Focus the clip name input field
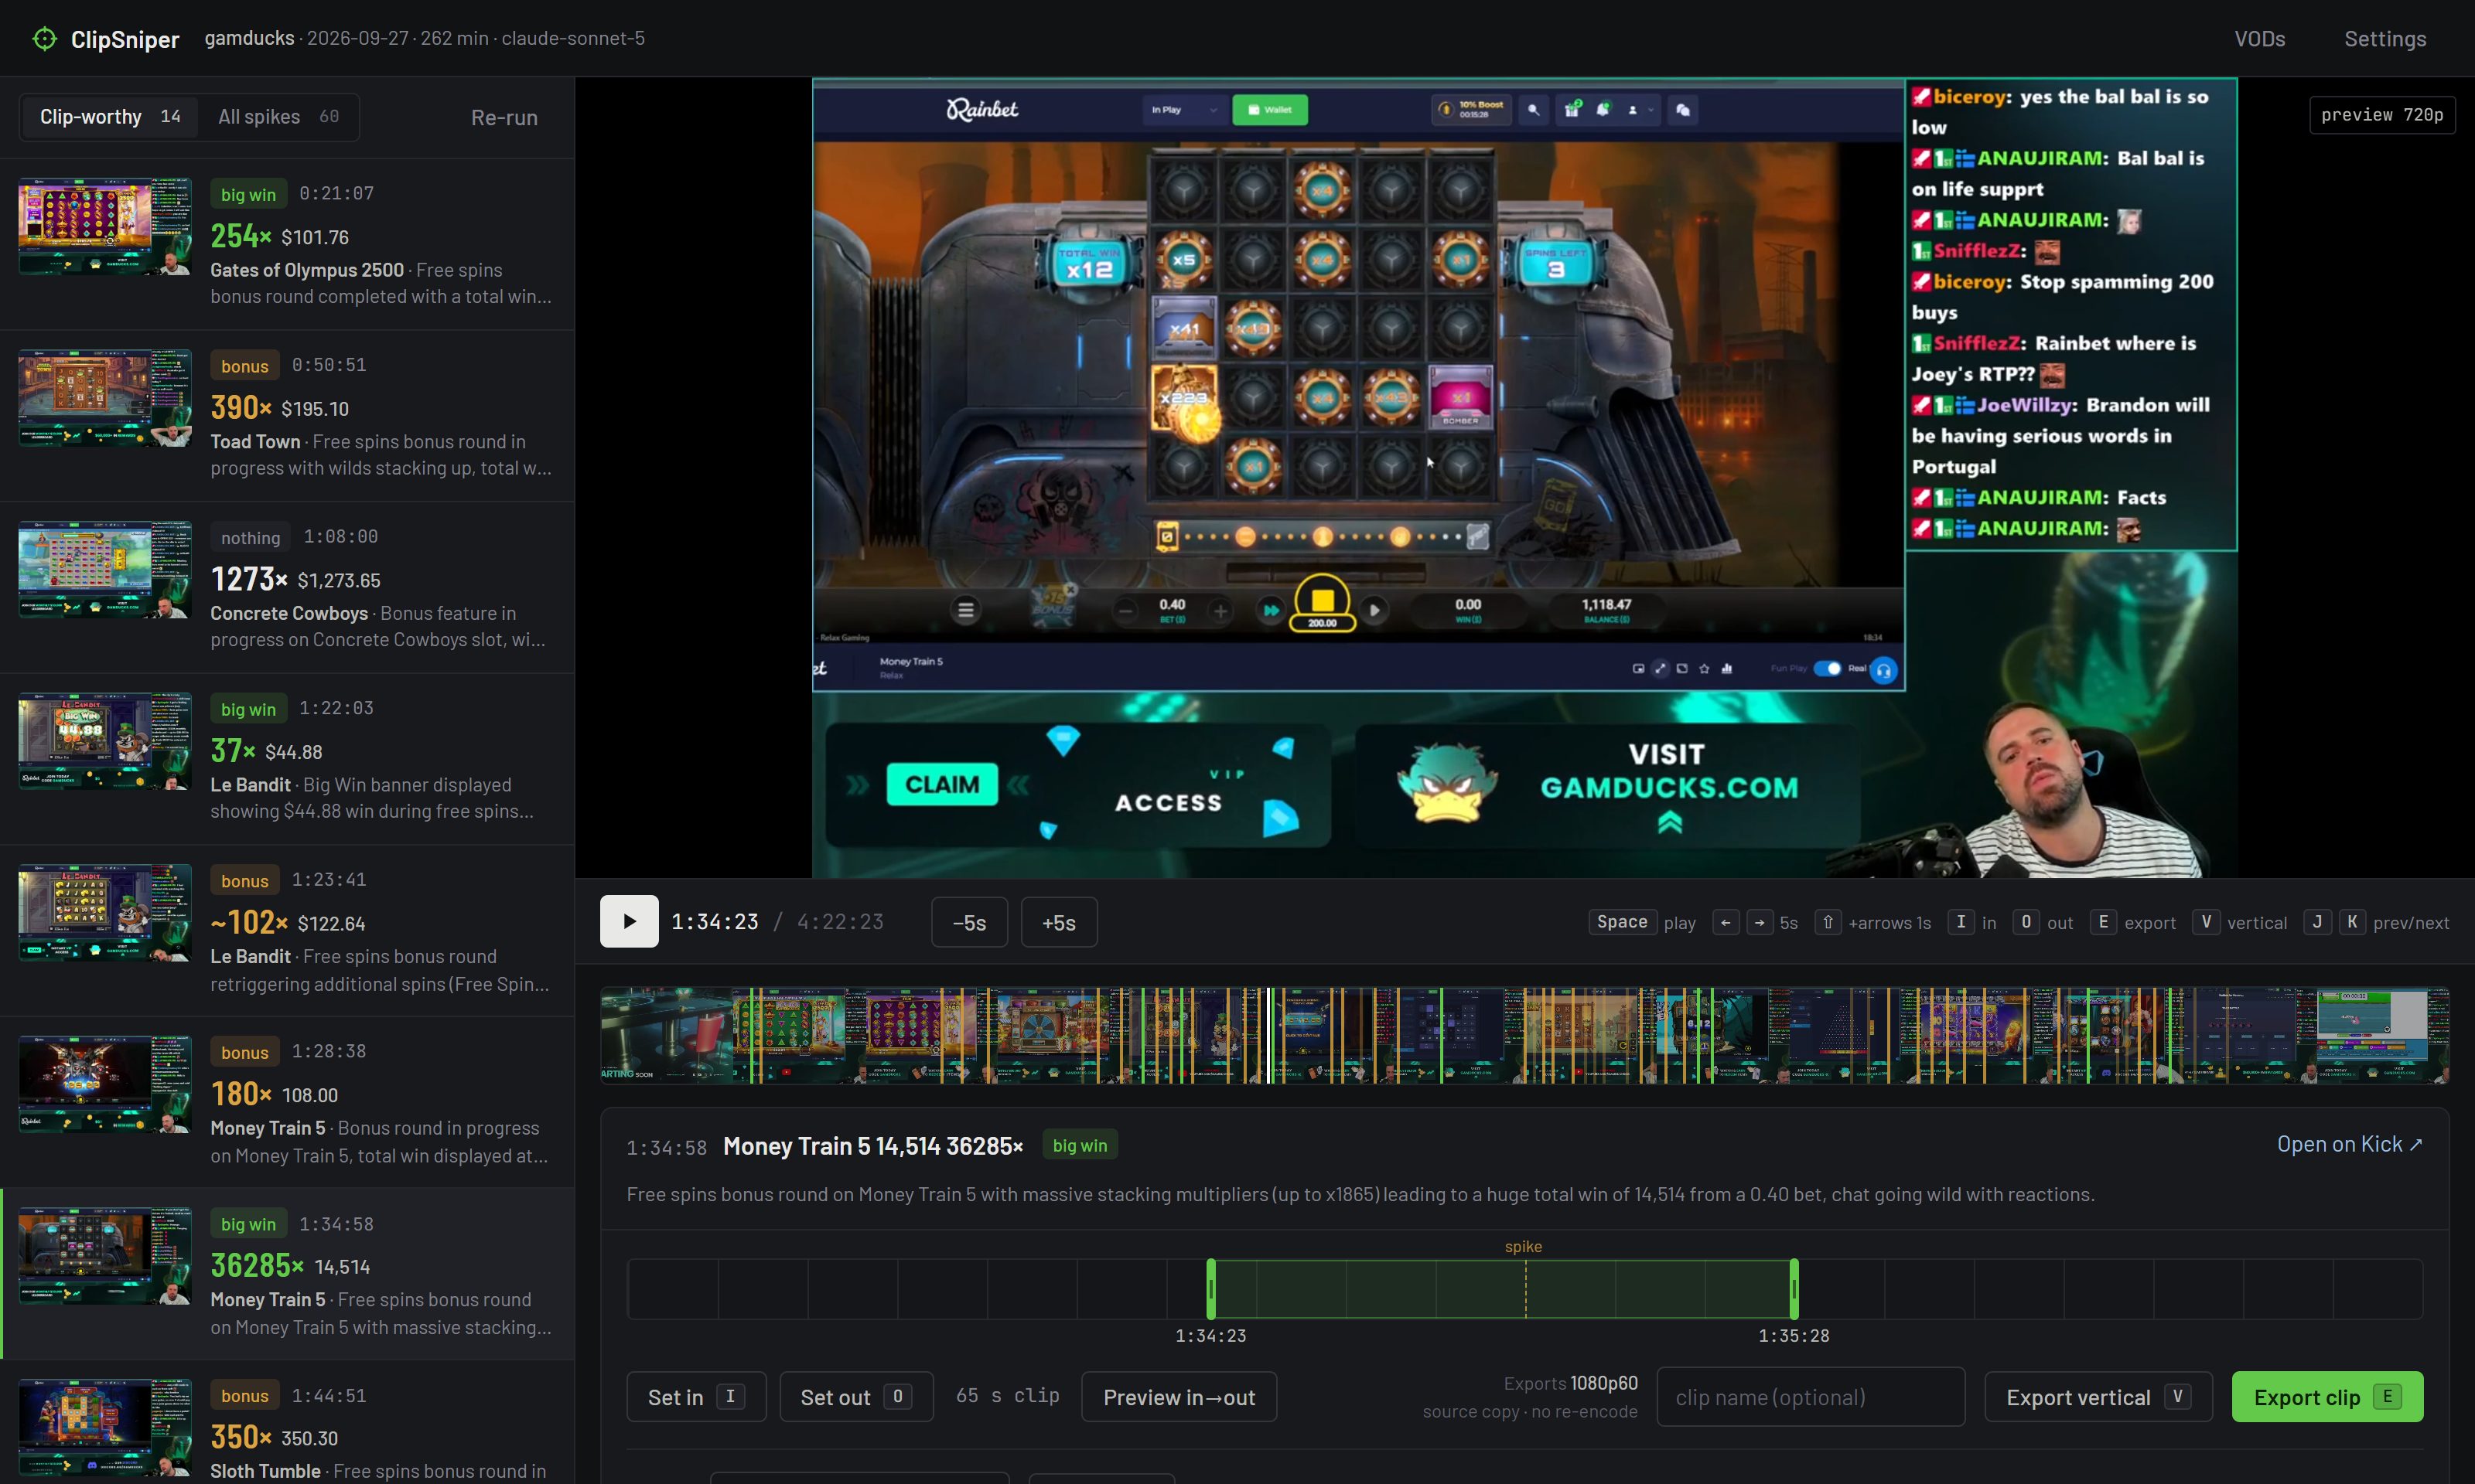This screenshot has height=1484, width=2475. (1810, 1397)
